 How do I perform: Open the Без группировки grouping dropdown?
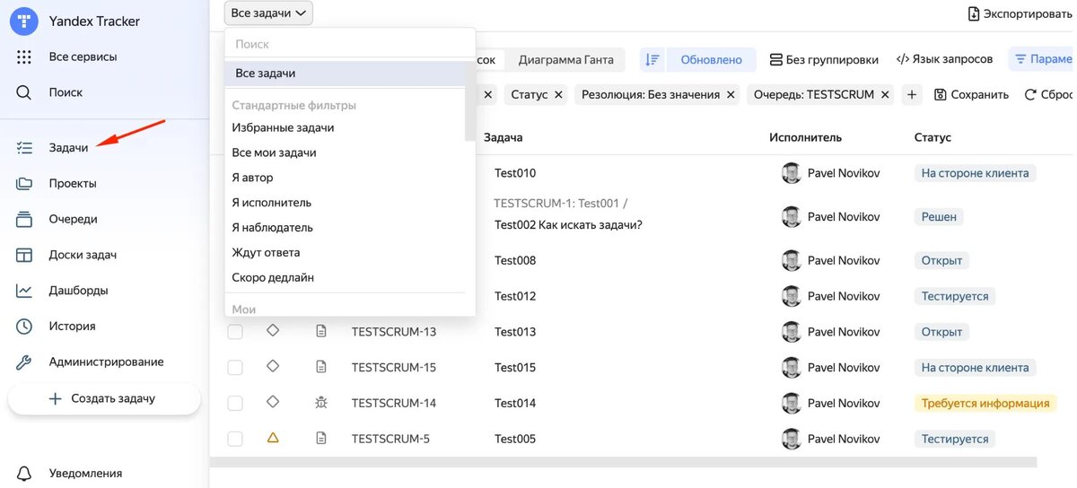coord(823,60)
